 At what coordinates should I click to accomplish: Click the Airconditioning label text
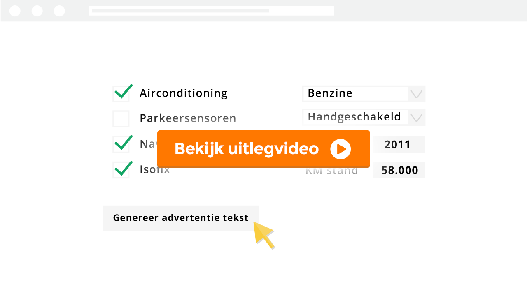tap(183, 93)
